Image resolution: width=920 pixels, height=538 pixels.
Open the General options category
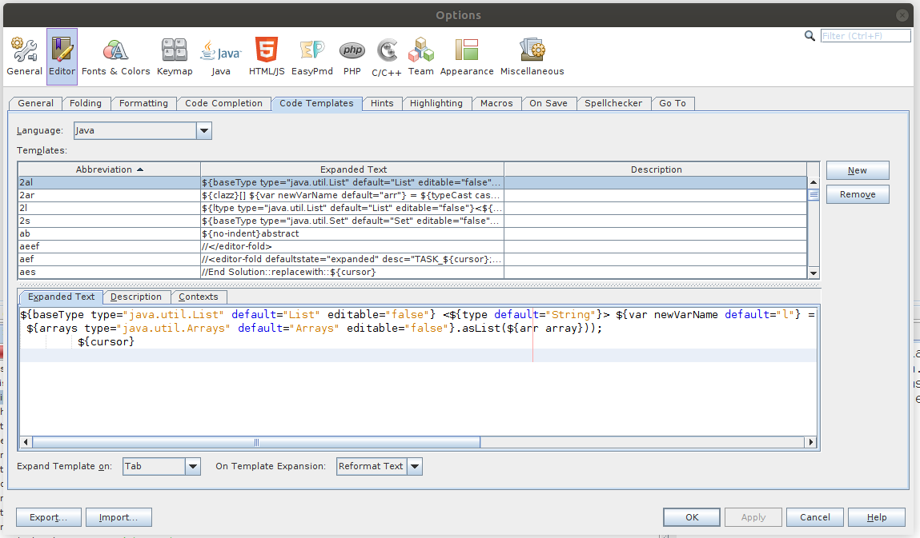point(24,56)
